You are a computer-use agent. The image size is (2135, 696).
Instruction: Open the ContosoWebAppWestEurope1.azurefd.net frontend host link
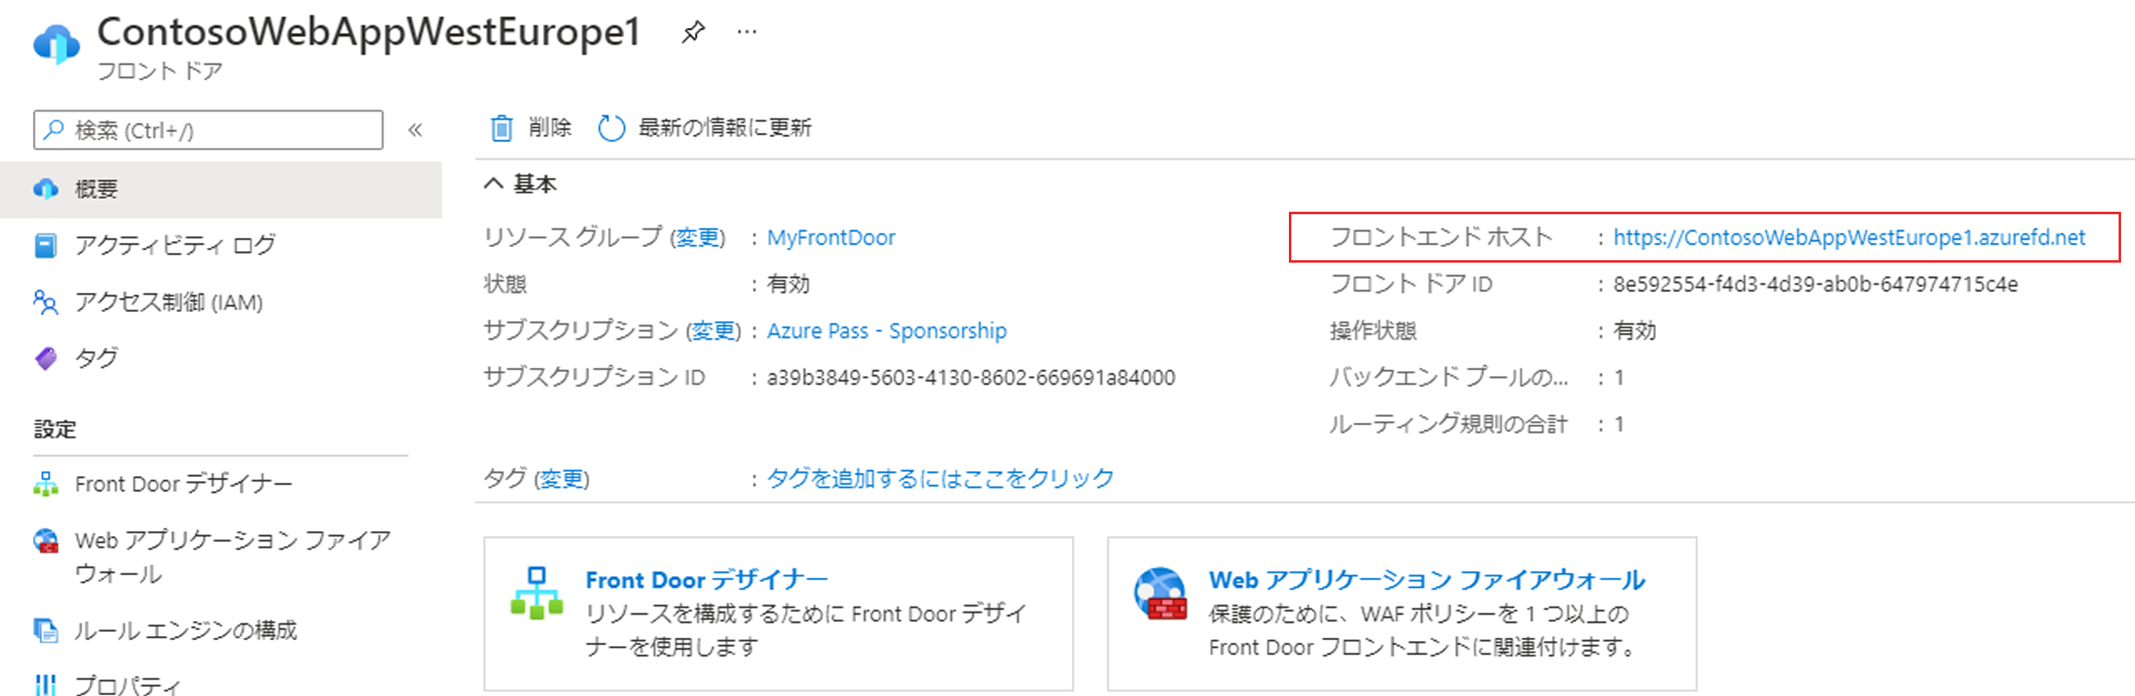(1849, 238)
